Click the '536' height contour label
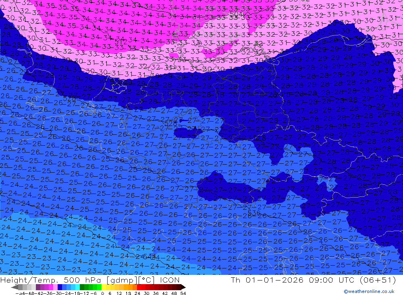Screen dimensions: 403x295 click(254, 213)
